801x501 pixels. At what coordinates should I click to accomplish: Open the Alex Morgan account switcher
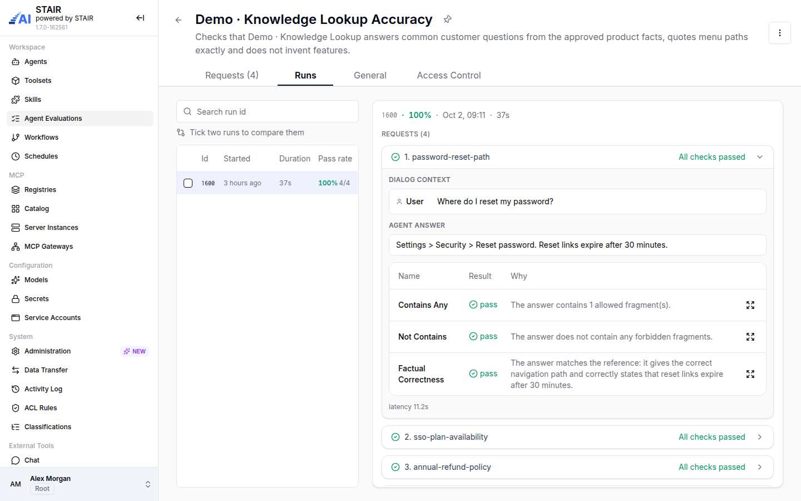[79, 484]
